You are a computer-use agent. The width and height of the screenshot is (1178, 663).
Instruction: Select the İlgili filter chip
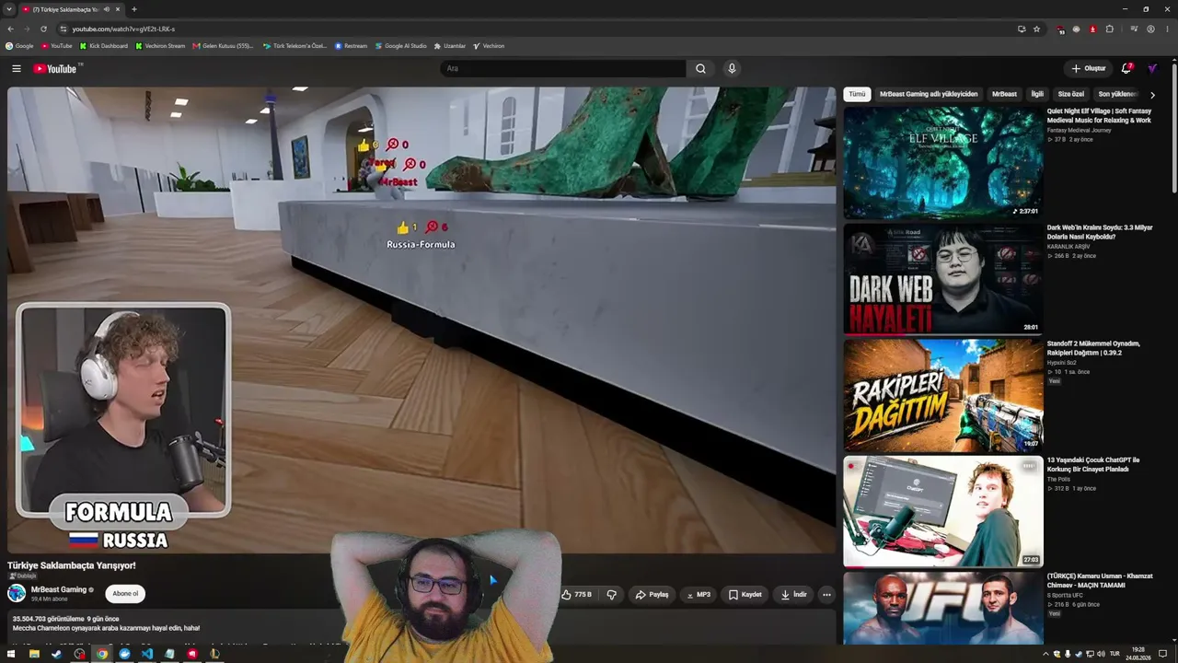[1037, 94]
